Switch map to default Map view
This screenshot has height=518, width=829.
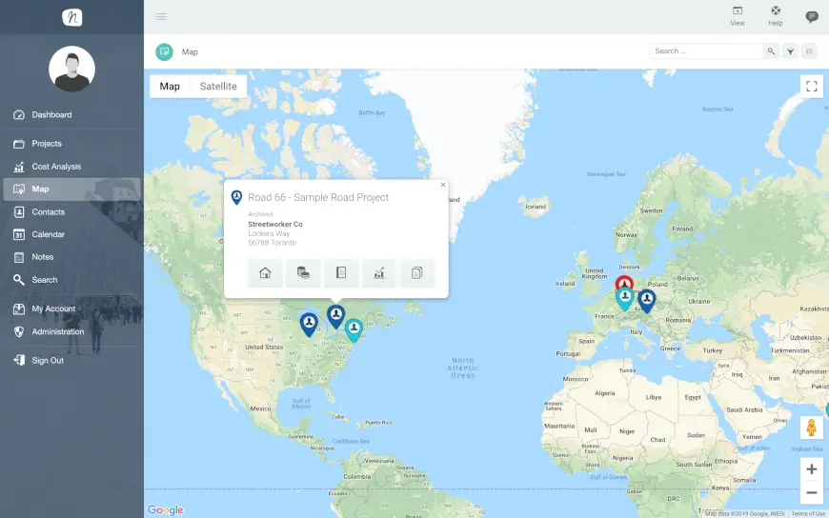point(170,86)
